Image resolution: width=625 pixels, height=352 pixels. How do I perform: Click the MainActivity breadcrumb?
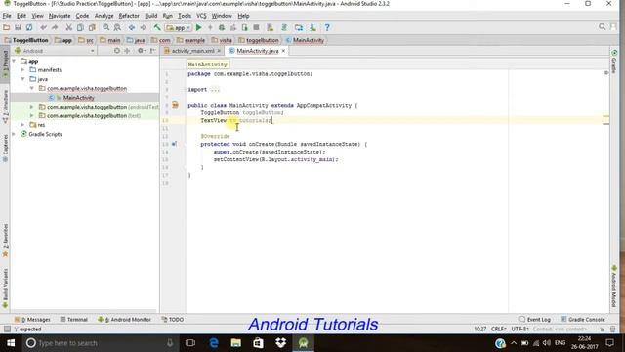[305, 40]
